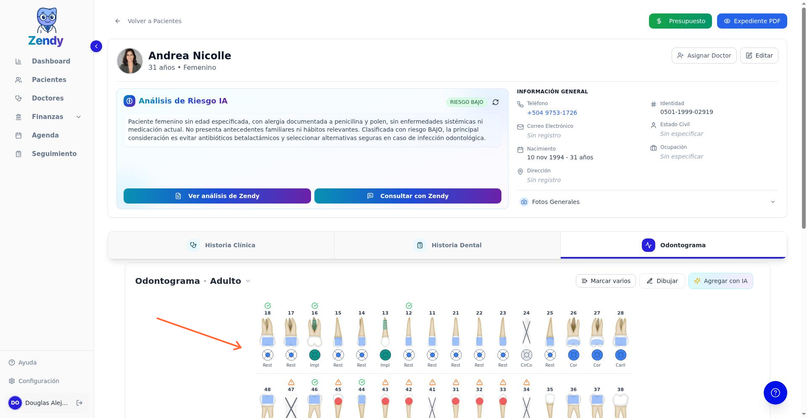This screenshot has height=418, width=807.
Task: Click tooth 16 green Impl surface circle
Action: [314, 355]
